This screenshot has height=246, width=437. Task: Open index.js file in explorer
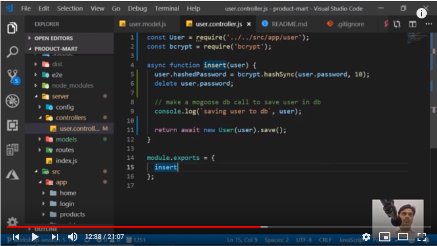coord(66,161)
